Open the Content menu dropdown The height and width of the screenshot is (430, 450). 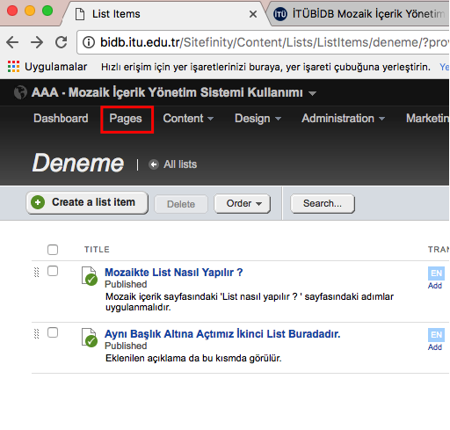[188, 119]
